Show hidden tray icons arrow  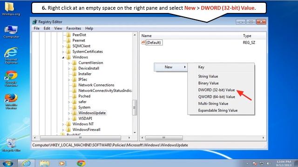(247, 164)
